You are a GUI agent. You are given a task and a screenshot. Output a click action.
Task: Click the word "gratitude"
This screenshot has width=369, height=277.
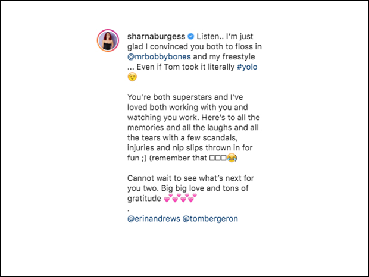click(x=144, y=199)
